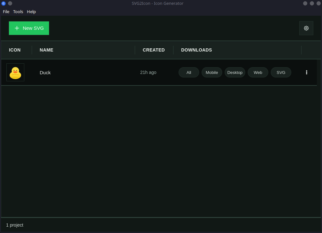Sort by the CREATED column header
Screen dimensions: 322x233
tap(154, 50)
